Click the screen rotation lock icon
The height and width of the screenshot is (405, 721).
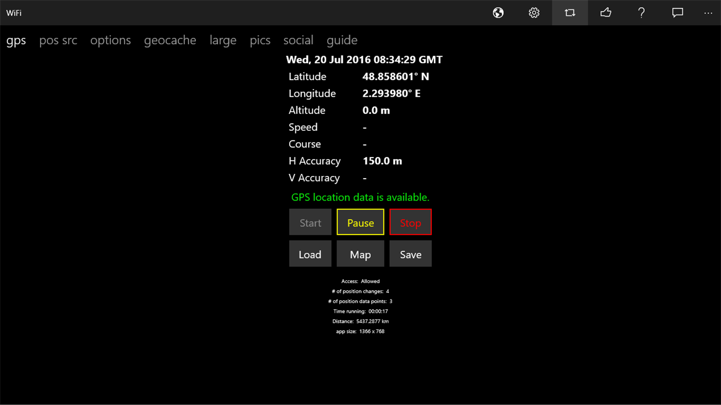tap(569, 12)
